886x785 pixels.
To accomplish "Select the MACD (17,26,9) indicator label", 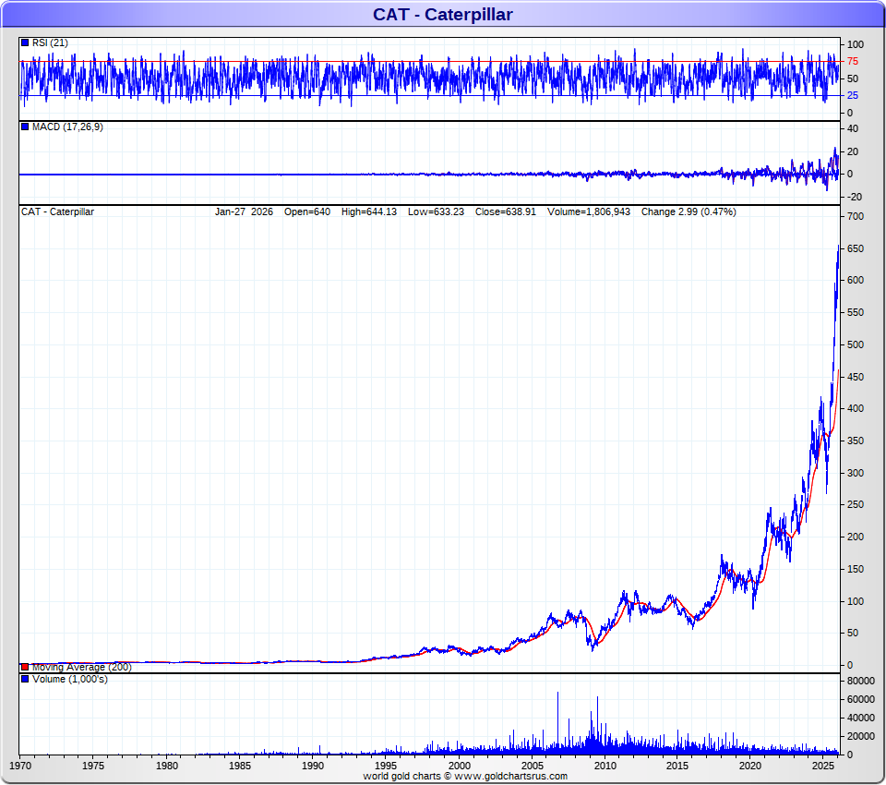I will [67, 127].
